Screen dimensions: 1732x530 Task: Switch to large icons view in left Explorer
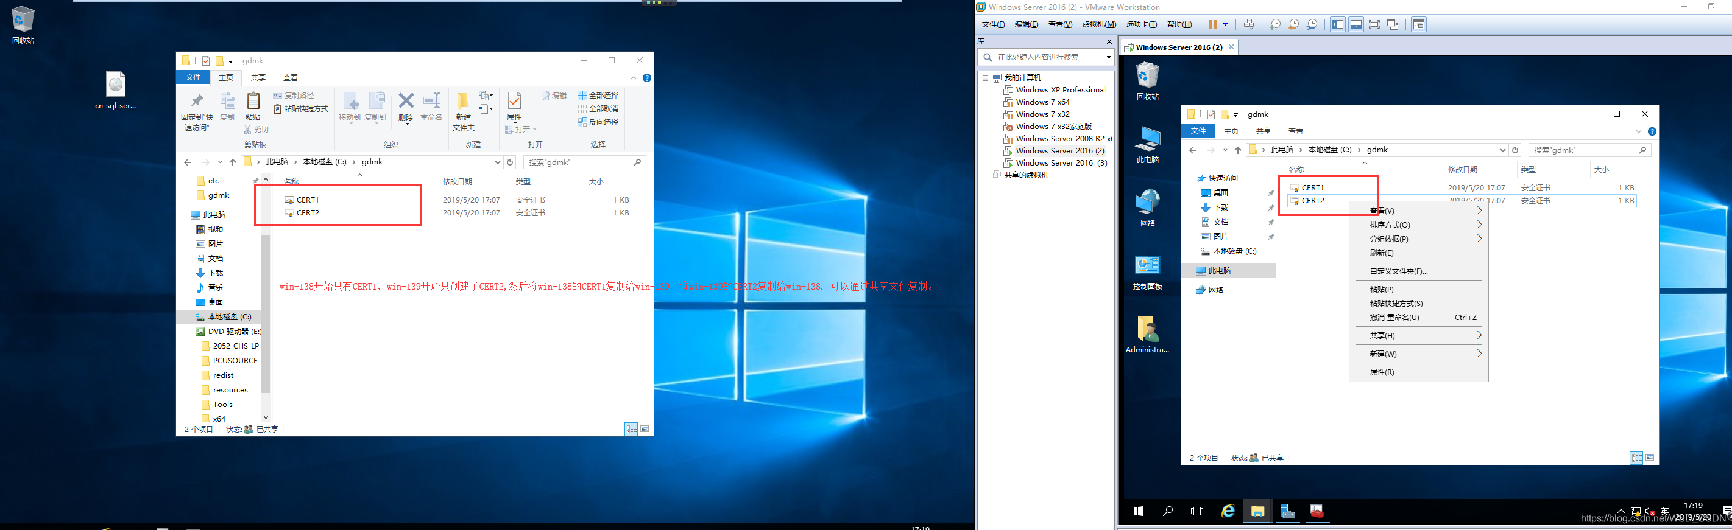pos(645,429)
